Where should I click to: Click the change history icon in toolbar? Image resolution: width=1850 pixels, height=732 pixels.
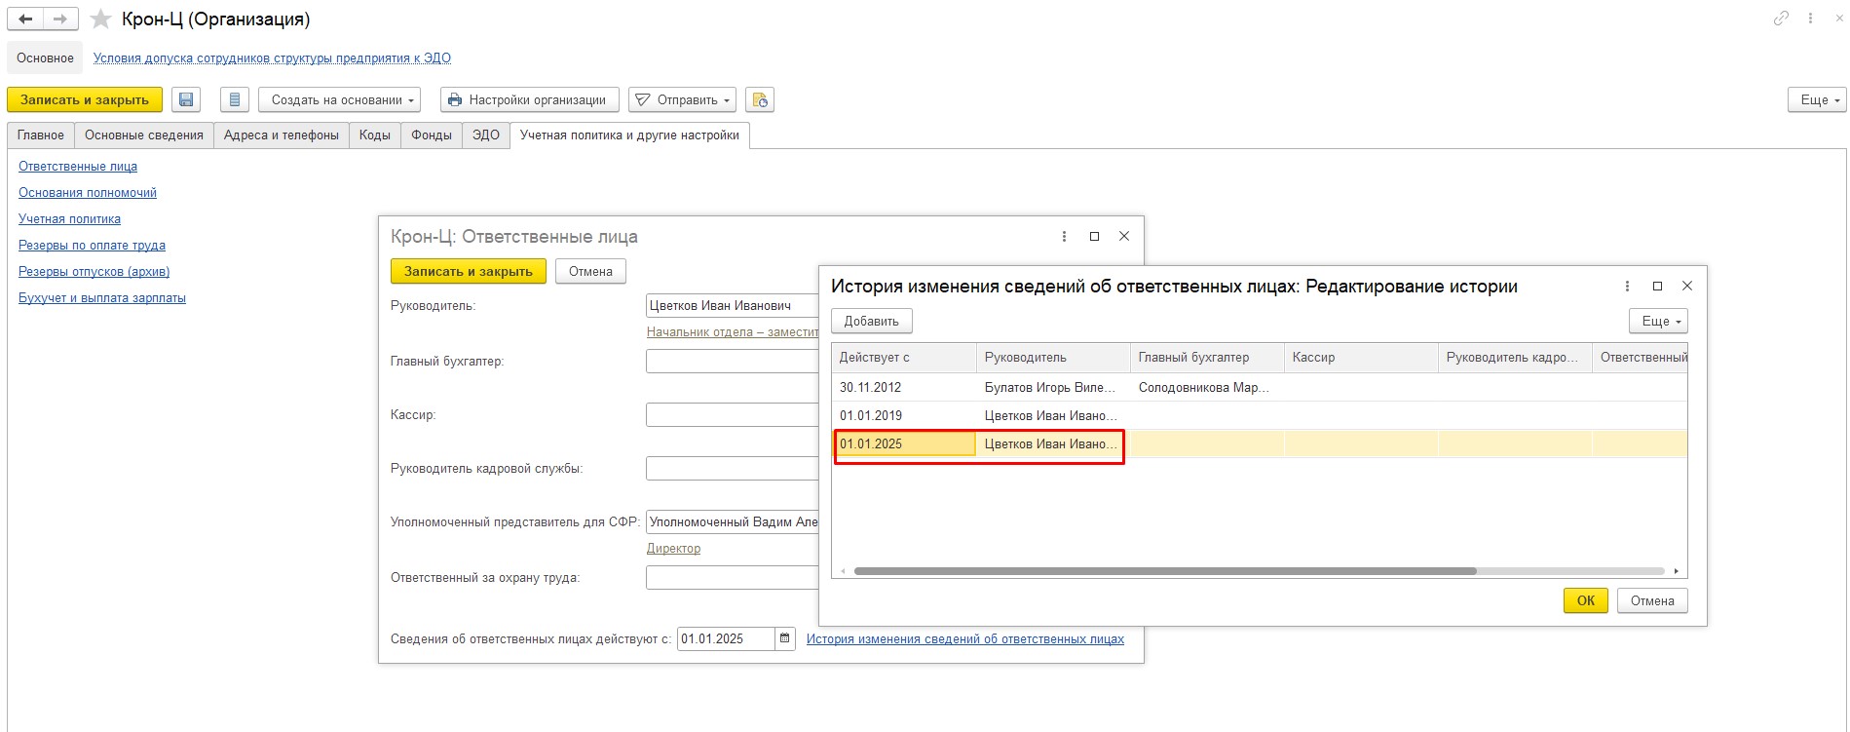click(759, 99)
